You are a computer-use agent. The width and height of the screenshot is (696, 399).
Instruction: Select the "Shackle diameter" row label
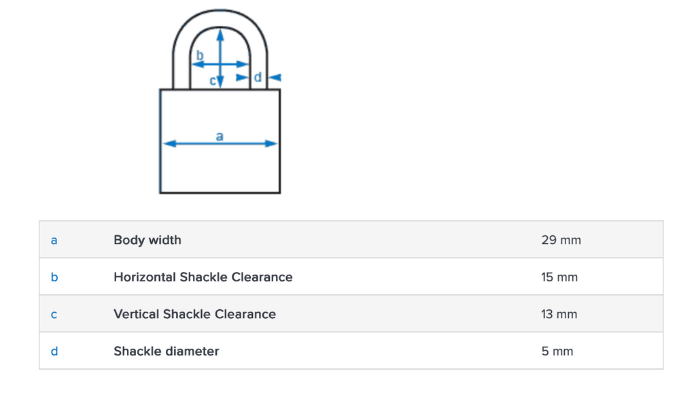click(x=167, y=351)
